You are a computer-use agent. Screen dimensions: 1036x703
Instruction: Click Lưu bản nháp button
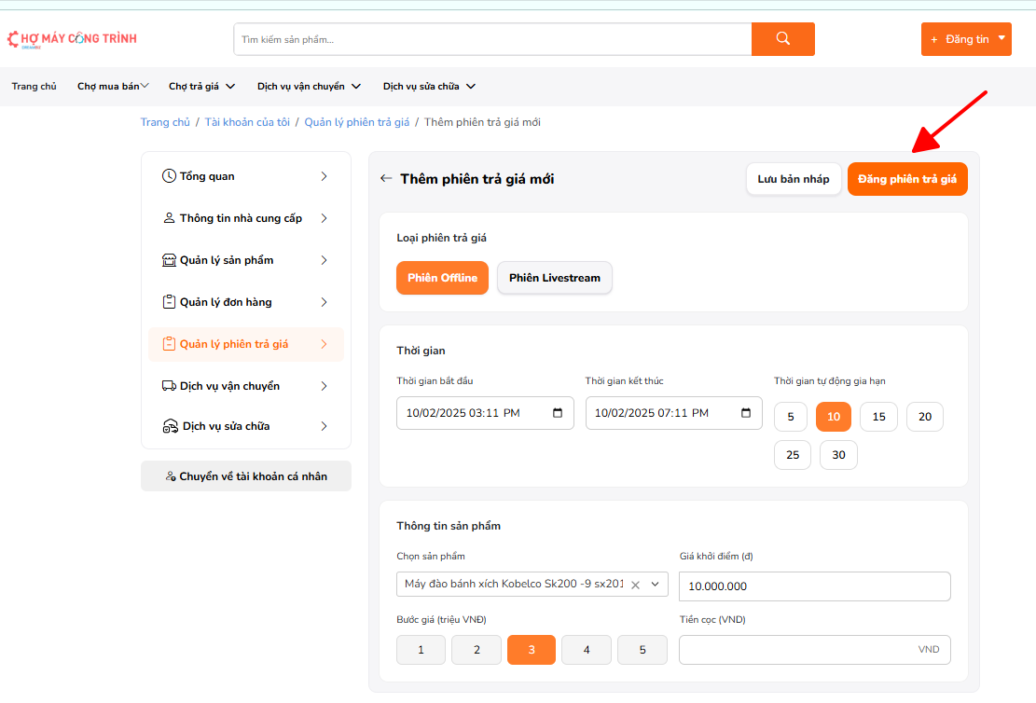[x=794, y=179]
